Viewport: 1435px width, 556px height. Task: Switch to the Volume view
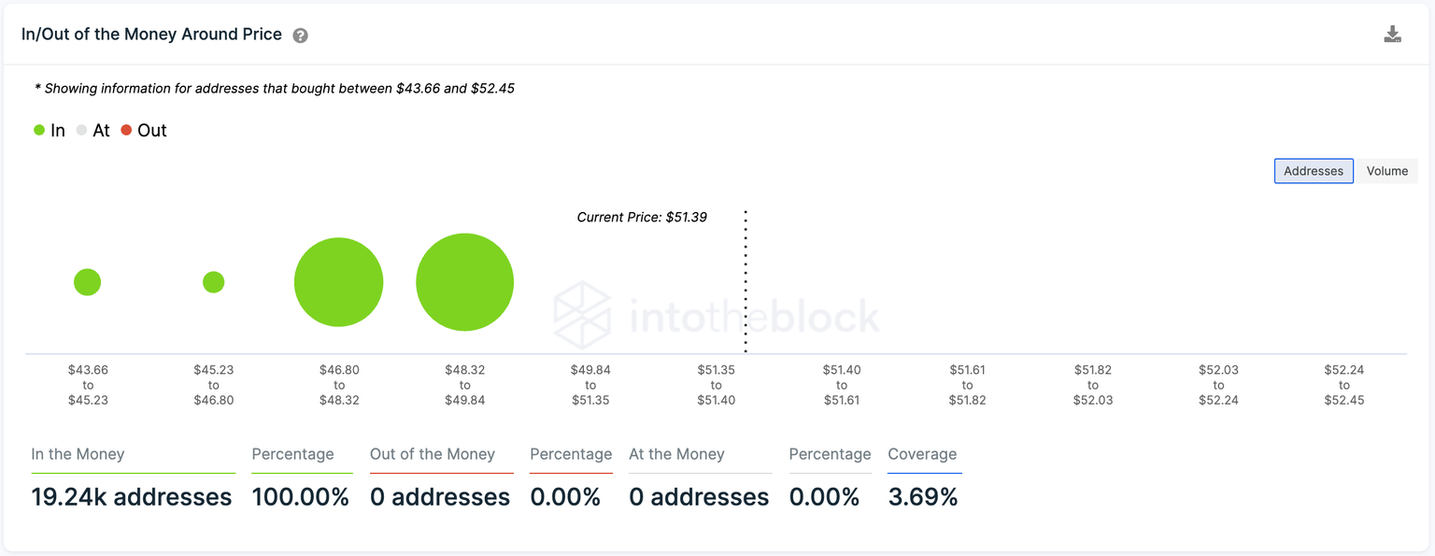[1386, 171]
